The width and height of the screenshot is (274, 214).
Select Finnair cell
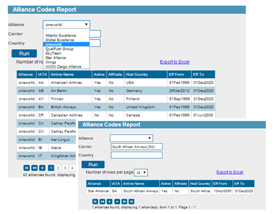pyautogui.click(x=70, y=99)
